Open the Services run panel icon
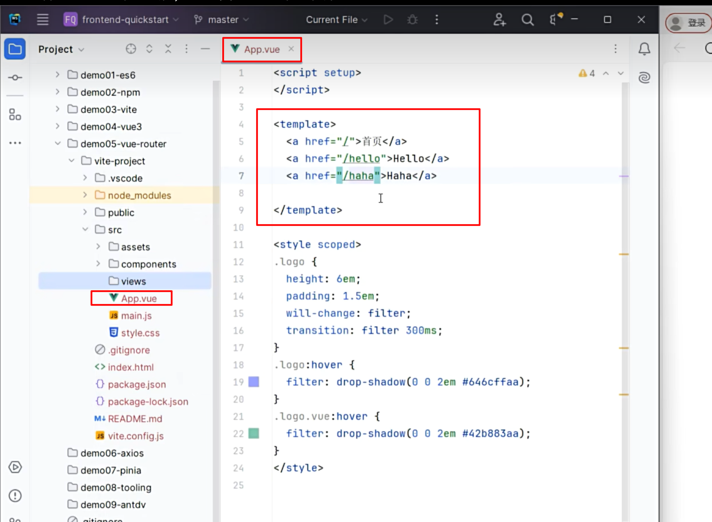Viewport: 712px width, 522px height. (x=15, y=467)
